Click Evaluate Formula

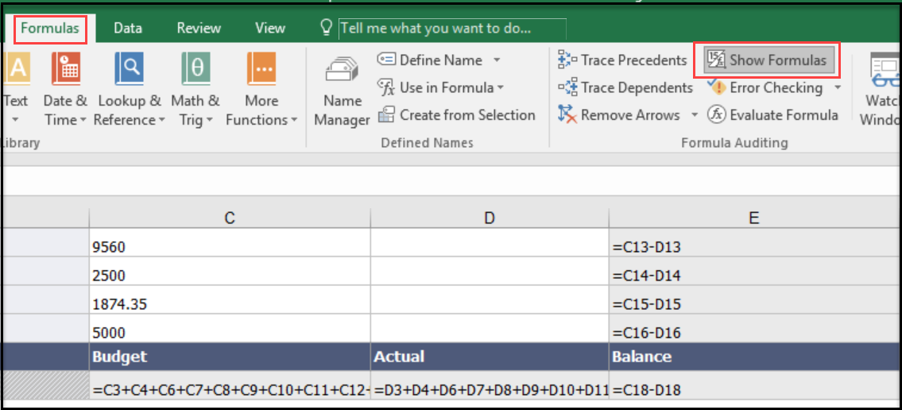click(x=772, y=115)
